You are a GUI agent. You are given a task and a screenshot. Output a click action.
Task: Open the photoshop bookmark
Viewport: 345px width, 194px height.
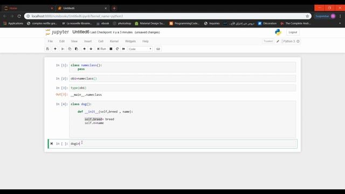tap(122, 23)
